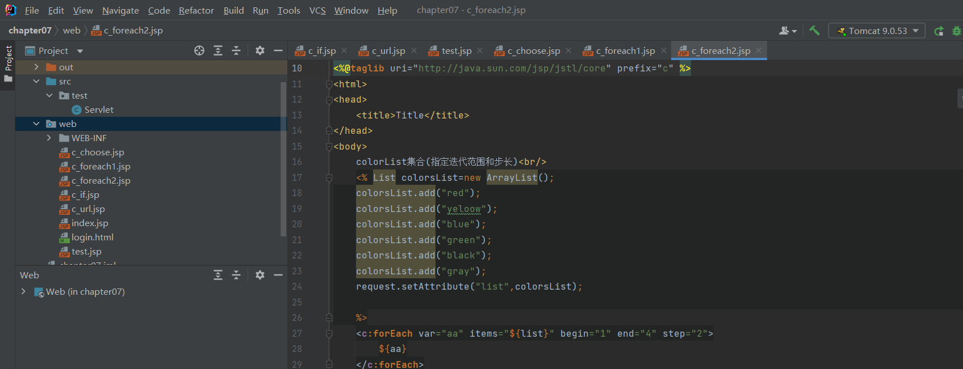This screenshot has width=963, height=369.
Task: Open the VCS menu
Action: pos(317,10)
